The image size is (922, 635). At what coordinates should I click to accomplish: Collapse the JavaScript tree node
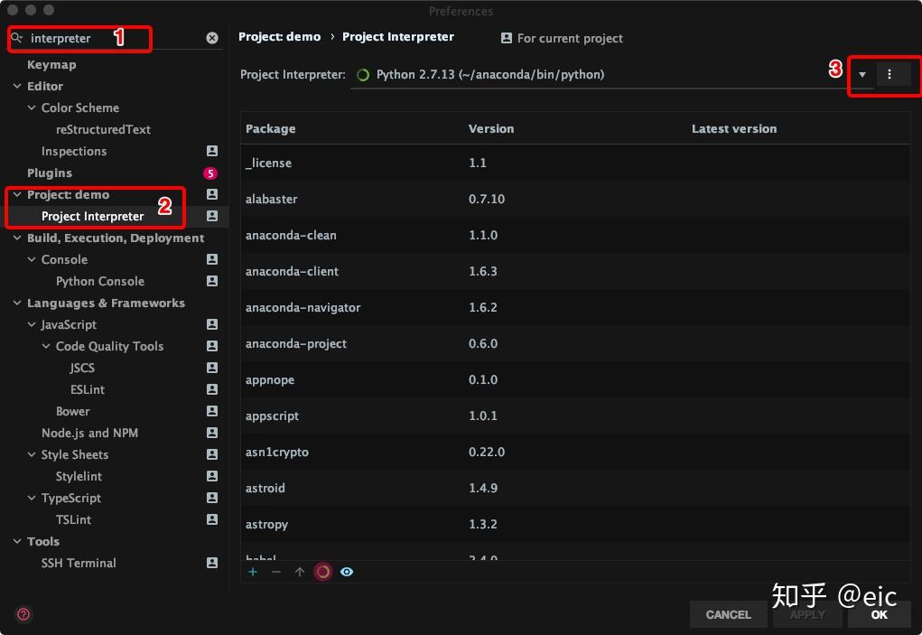(x=31, y=324)
